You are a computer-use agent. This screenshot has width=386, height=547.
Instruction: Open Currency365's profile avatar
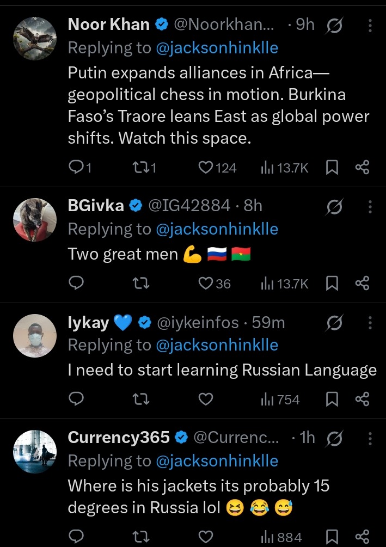[35, 452]
